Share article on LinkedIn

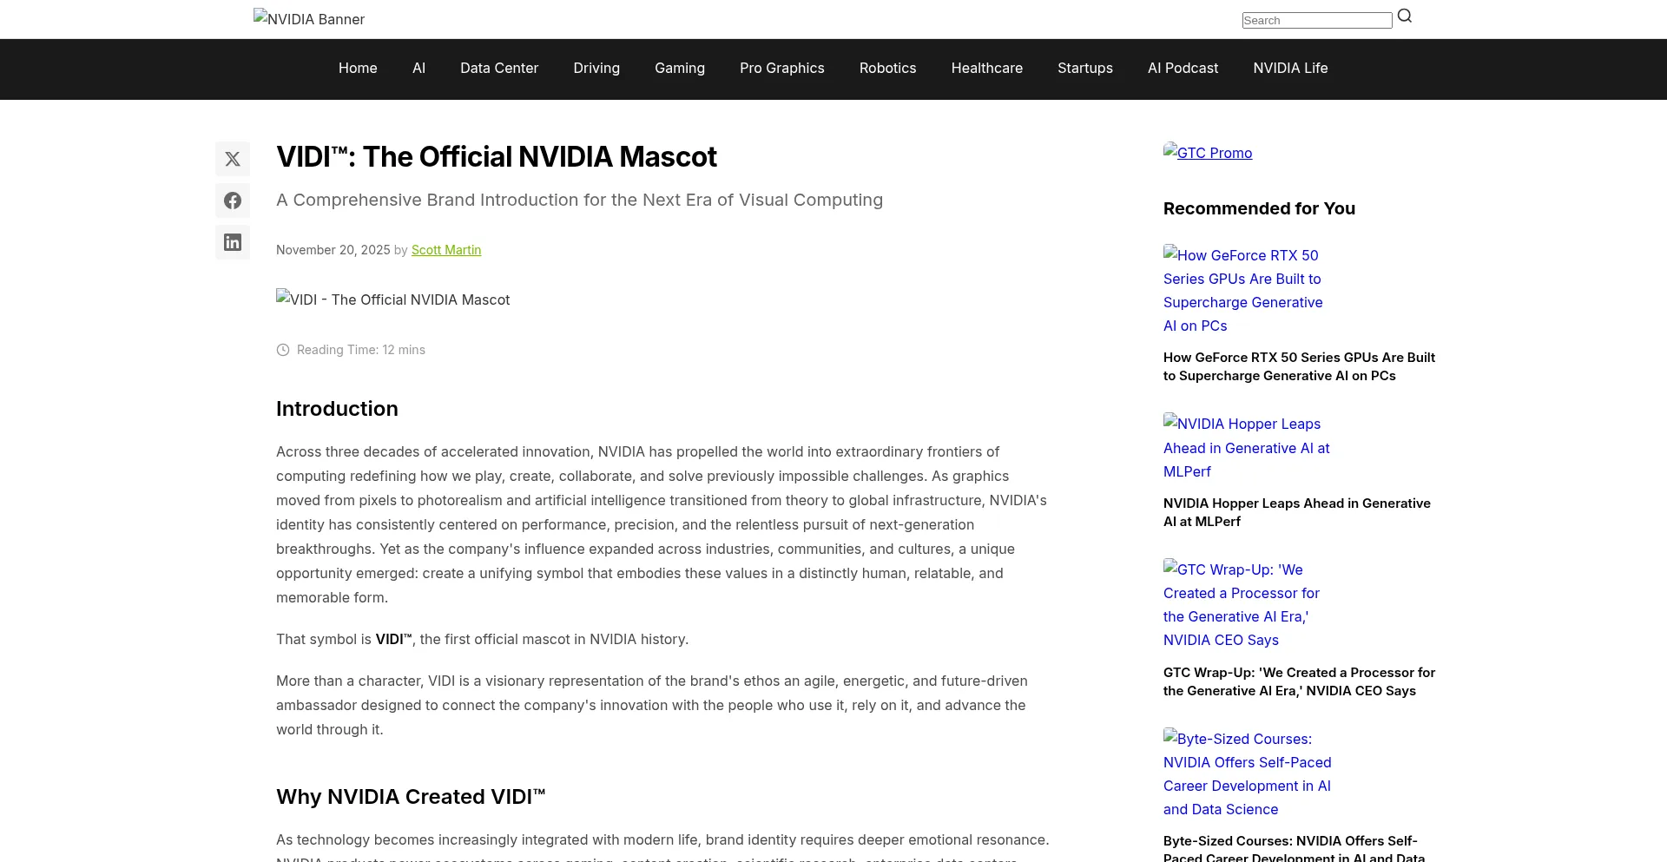[233, 242]
